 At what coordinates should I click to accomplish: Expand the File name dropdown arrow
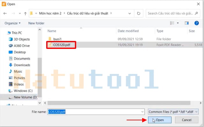coord(142,112)
